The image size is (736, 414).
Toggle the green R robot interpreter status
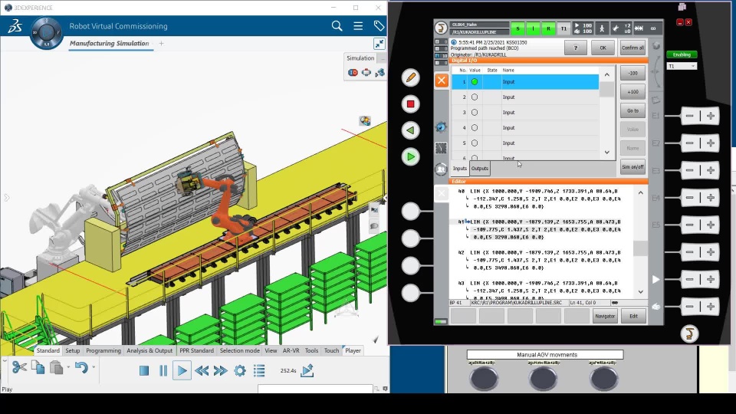[x=548, y=28]
